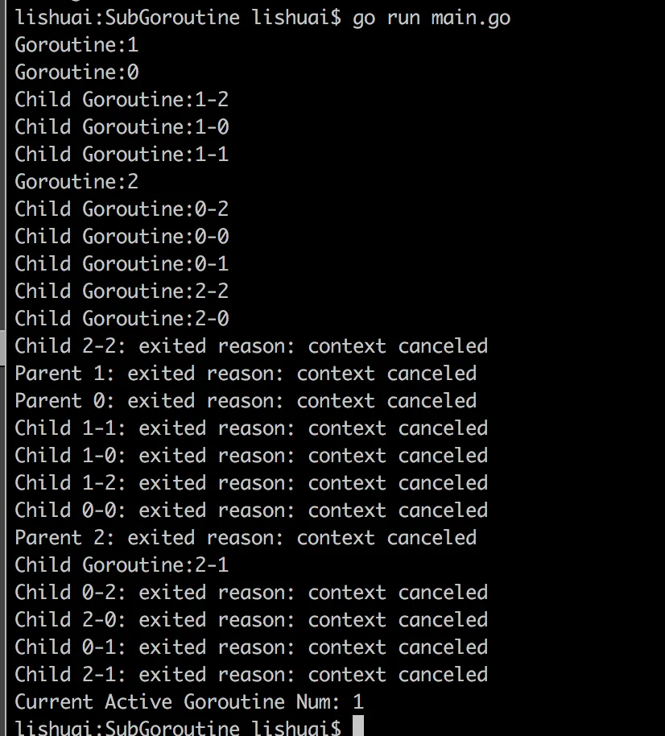This screenshot has height=736, width=665.
Task: Click the 'go run main.go' command text
Action: 432,17
